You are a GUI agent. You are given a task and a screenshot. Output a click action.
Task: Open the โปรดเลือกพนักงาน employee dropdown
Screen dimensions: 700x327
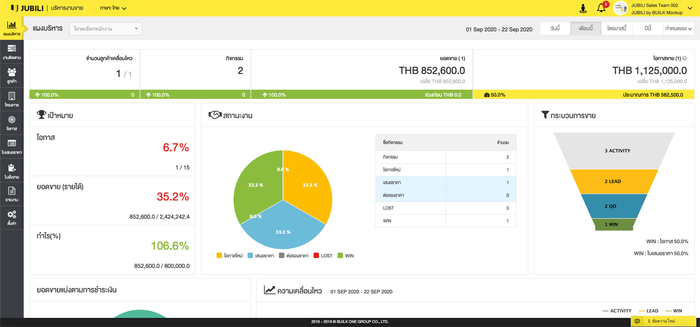point(106,29)
